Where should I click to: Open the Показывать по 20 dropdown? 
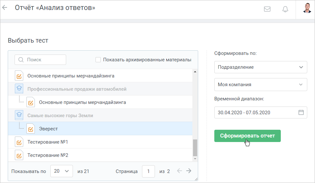[x=61, y=171]
